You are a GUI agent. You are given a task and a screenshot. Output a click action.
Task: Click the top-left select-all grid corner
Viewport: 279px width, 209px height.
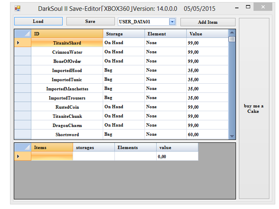(23, 34)
